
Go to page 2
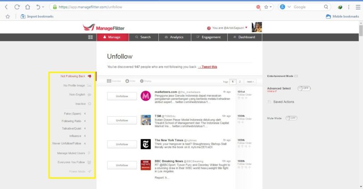pos(240,82)
